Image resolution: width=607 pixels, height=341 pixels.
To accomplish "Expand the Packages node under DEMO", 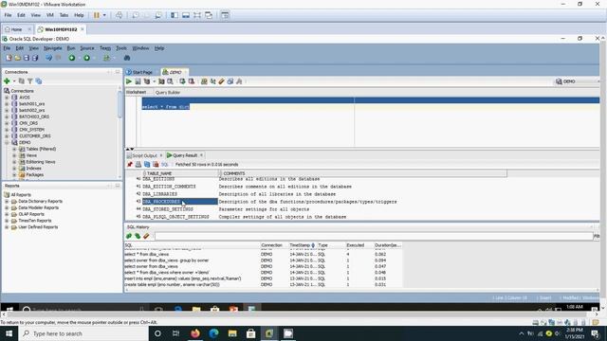I will (x=14, y=174).
